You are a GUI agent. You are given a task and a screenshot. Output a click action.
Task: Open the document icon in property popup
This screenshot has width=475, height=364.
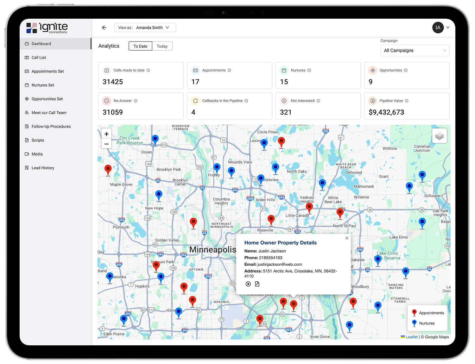tap(257, 284)
